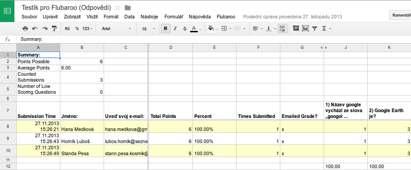The width and height of the screenshot is (411, 170).
Task: Open the Formulář menu
Action: (x=174, y=17)
